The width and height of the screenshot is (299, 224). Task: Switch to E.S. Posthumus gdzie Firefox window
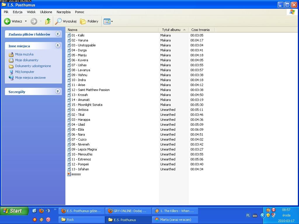pyautogui.click(x=82, y=211)
